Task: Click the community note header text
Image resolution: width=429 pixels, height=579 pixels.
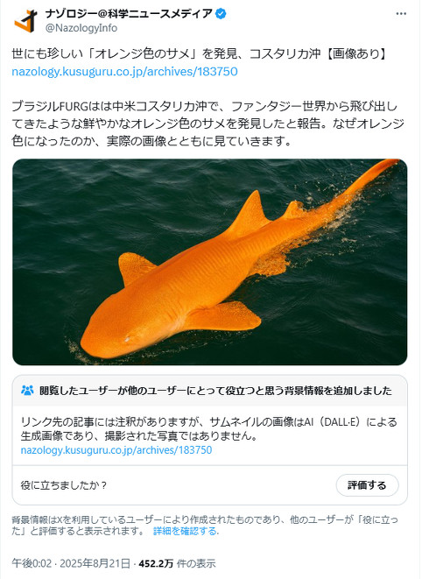Action: click(x=215, y=391)
